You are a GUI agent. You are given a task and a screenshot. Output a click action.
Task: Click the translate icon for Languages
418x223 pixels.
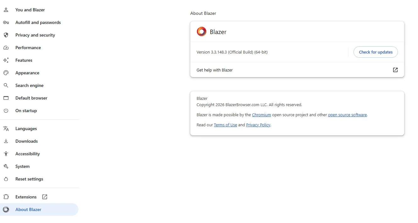(6, 129)
